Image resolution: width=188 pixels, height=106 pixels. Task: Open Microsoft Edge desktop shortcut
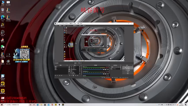3,18
